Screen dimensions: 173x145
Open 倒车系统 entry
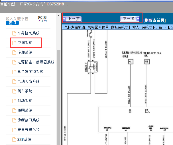[x=25, y=91]
